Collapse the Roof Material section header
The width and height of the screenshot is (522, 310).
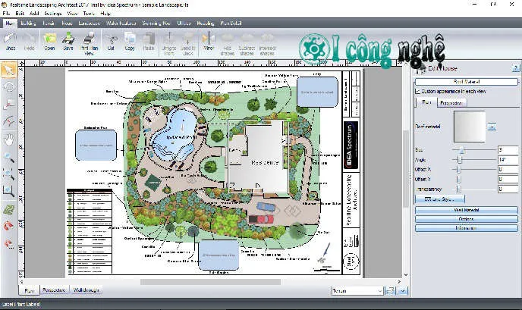click(467, 82)
